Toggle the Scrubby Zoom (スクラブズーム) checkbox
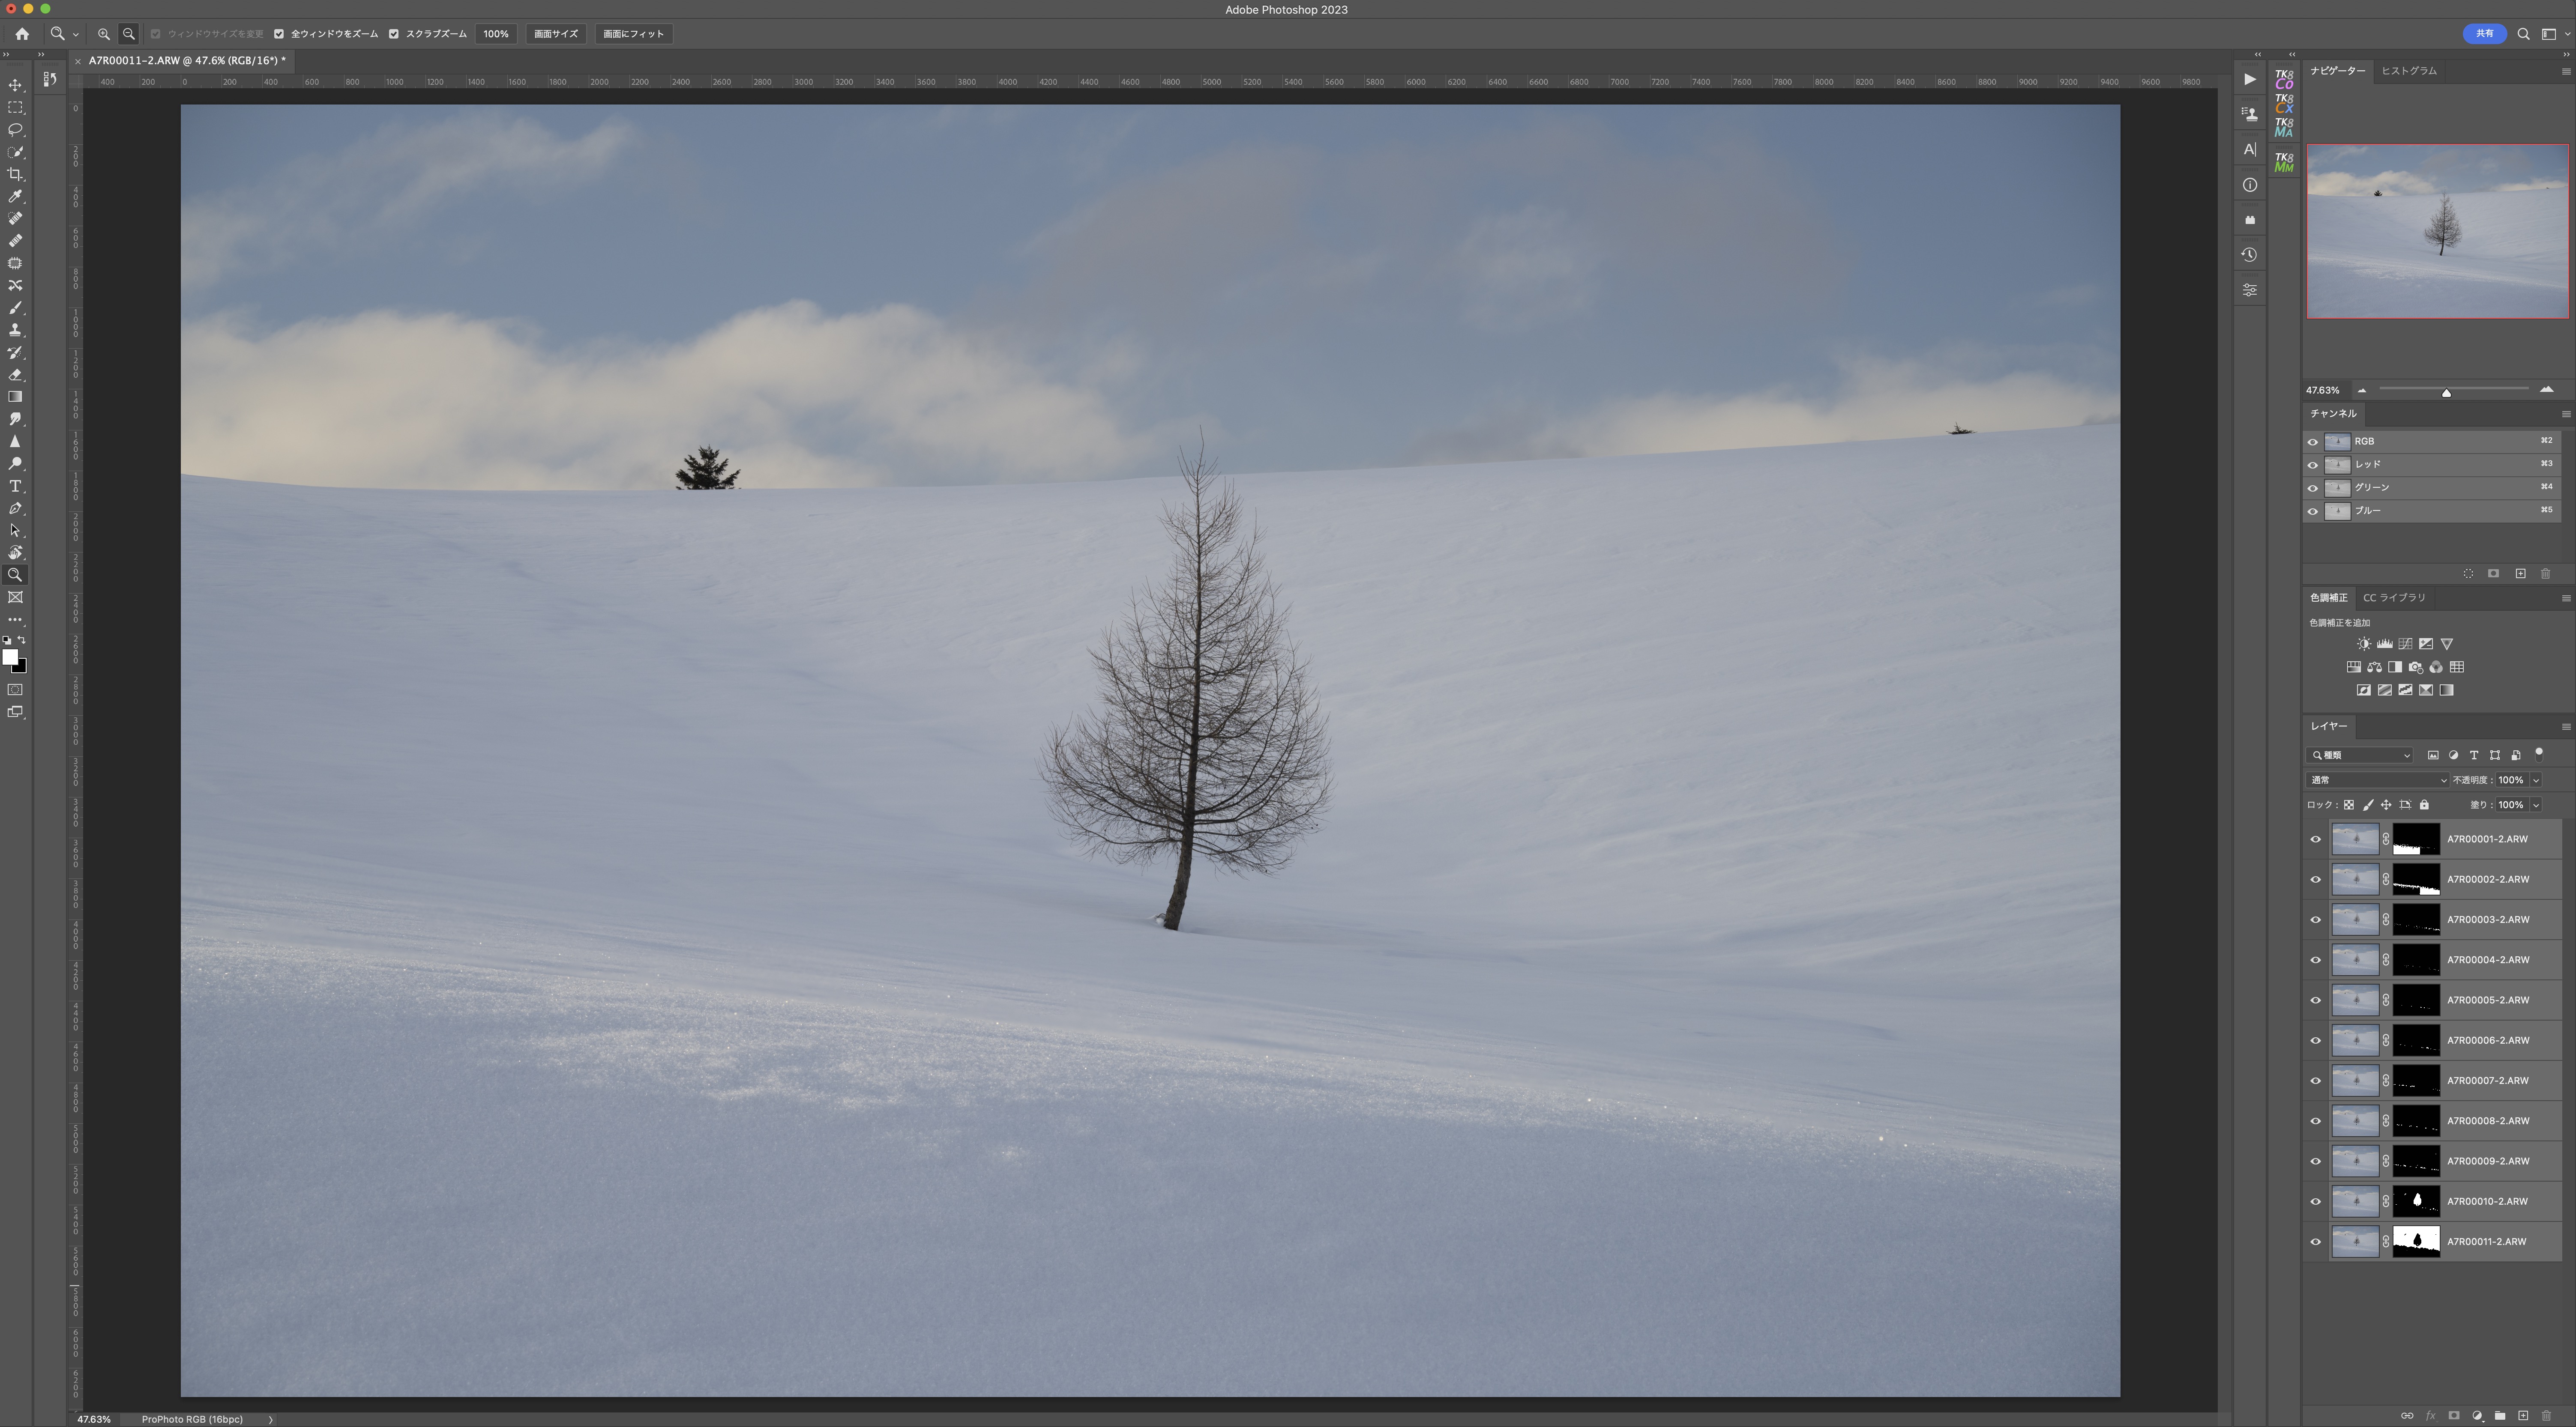 click(394, 34)
